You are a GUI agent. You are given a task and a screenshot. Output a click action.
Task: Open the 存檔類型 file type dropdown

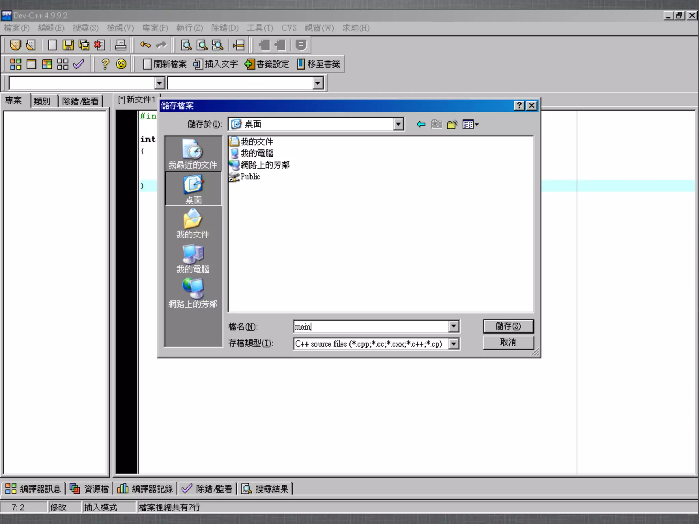coord(454,344)
